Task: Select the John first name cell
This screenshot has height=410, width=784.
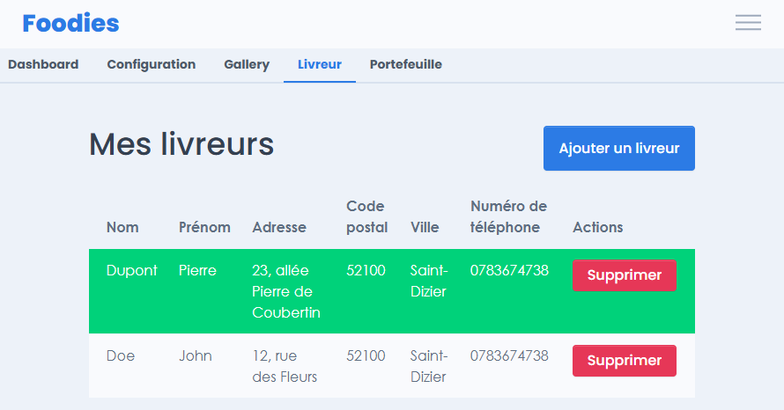Action: pyautogui.click(x=196, y=355)
